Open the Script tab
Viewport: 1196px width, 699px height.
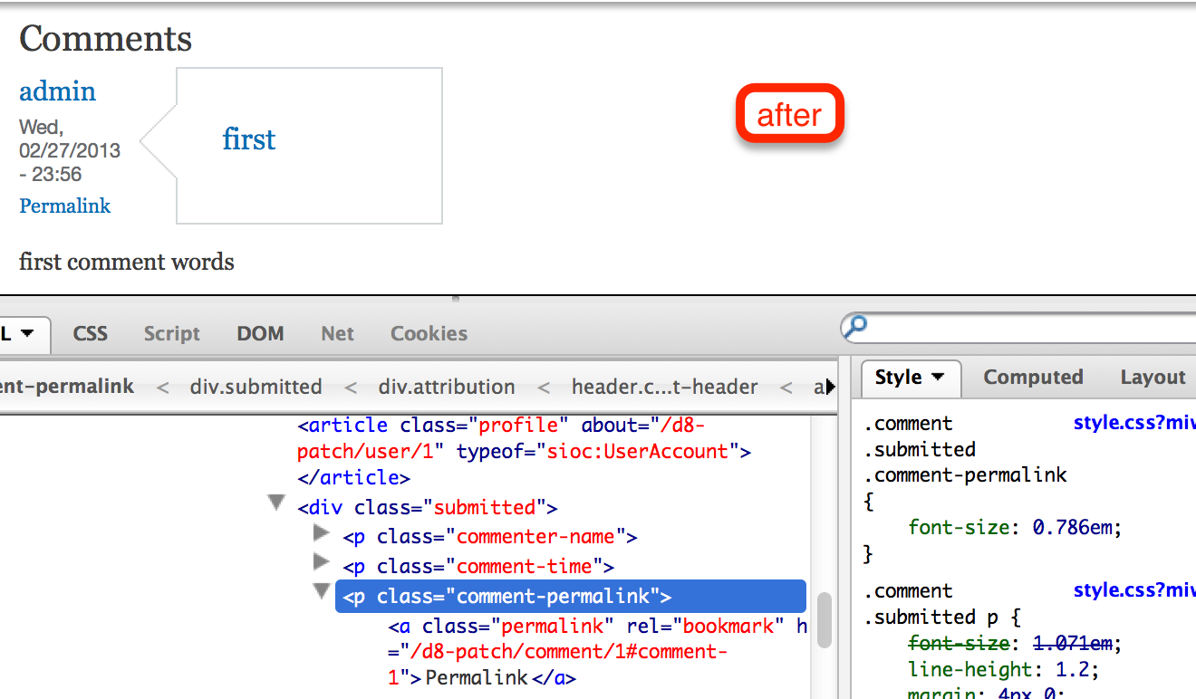tap(171, 333)
